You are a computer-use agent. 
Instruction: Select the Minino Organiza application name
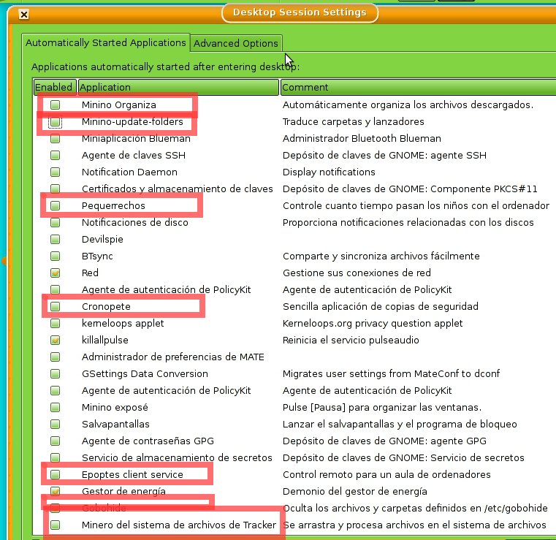tap(119, 105)
